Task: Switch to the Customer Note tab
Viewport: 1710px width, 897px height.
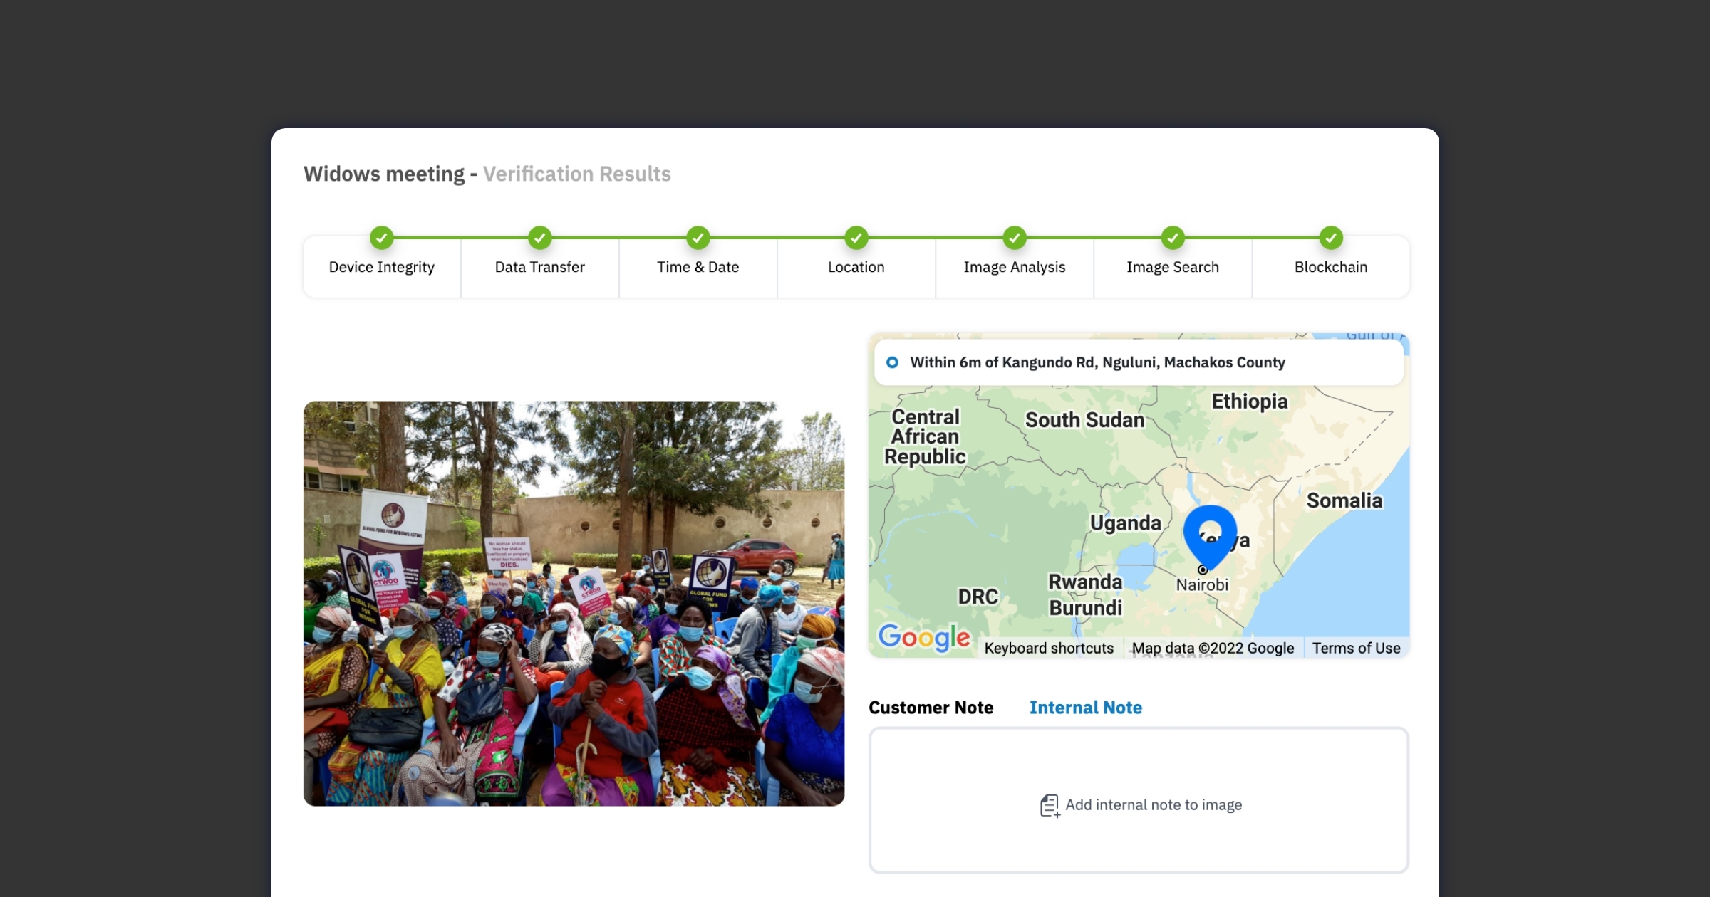Action: (931, 708)
